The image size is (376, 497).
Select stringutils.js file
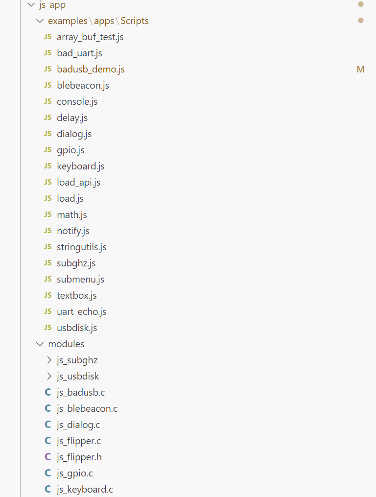coord(82,247)
